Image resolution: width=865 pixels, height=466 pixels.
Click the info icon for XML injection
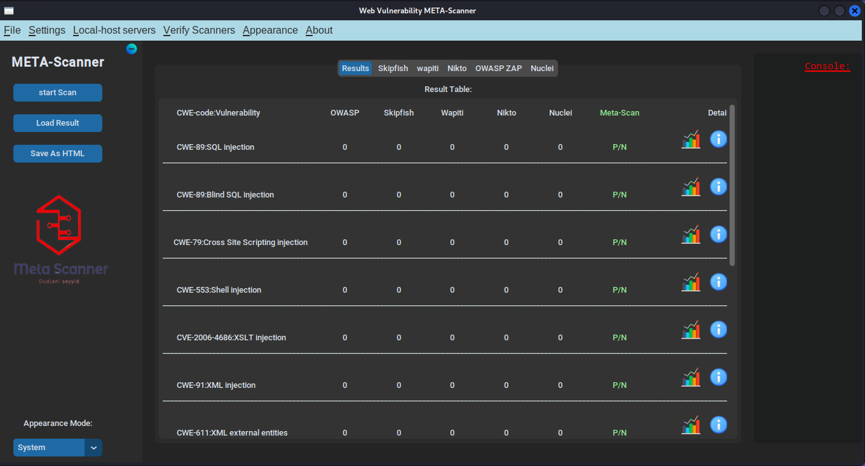[x=718, y=376]
